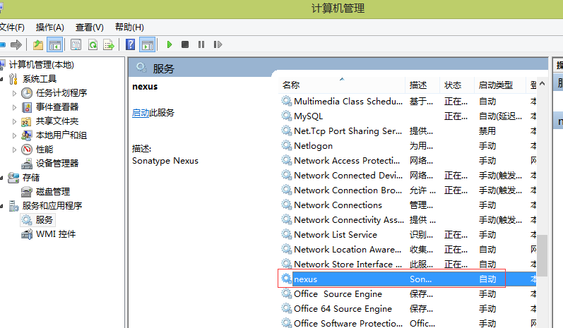Click the services list scroll up arrow
Screen dimensions: 563x328
tap(543, 83)
